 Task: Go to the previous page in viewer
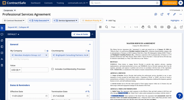tap(119, 27)
